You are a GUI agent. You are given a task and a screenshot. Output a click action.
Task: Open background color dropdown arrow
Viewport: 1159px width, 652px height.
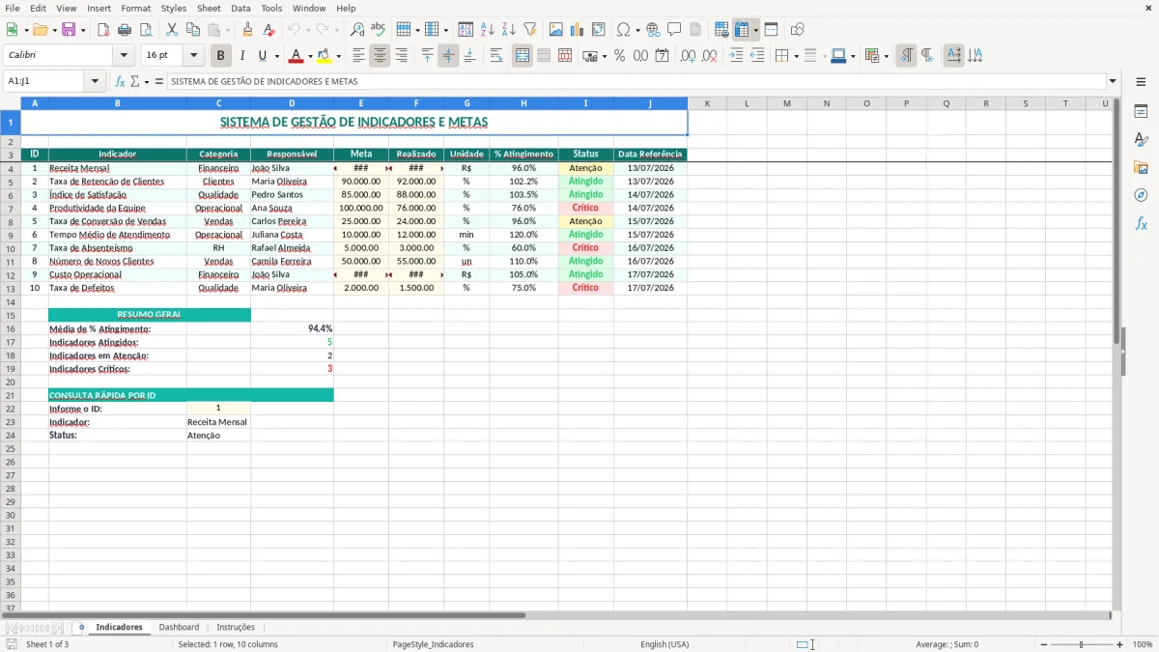tap(338, 56)
